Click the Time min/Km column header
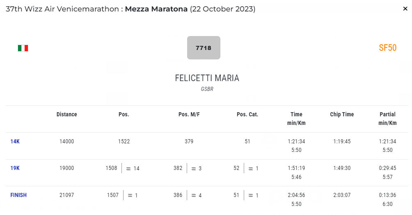Image resolution: width=412 pixels, height=215 pixels. tap(296, 119)
